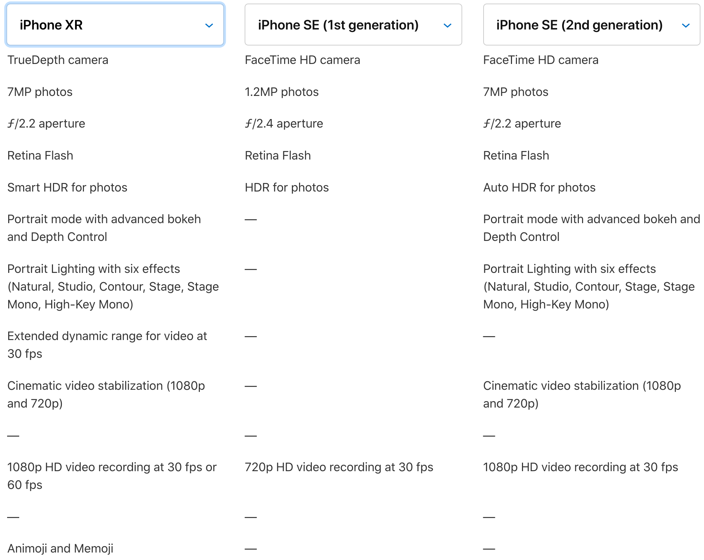
Task: Click the Smart HDR for photos text
Action: coord(67,188)
